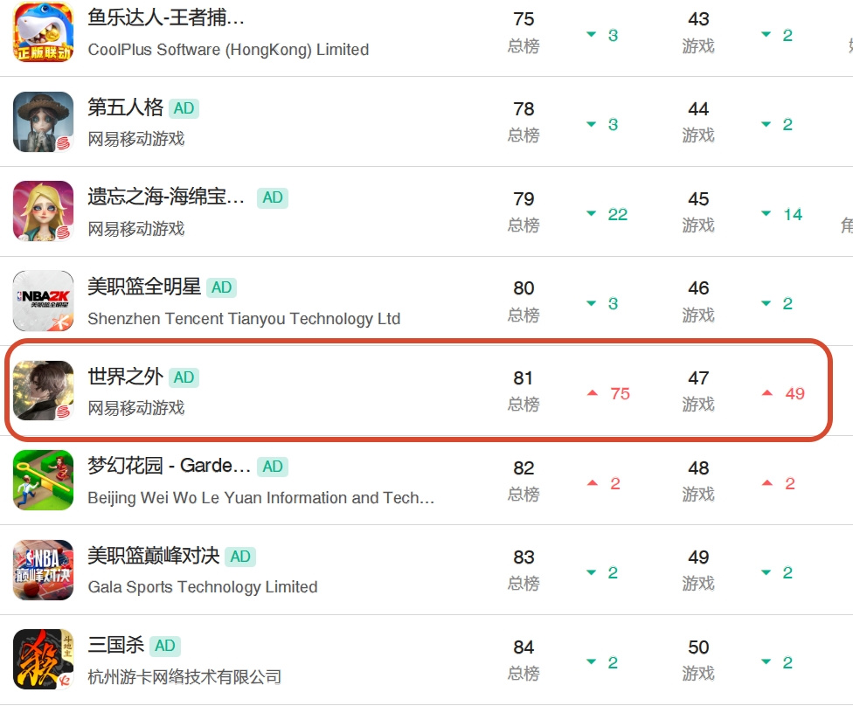Click the green down 22 rank change
The width and height of the screenshot is (853, 713).
(607, 214)
